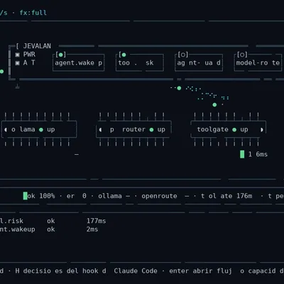Select the 'ag nt- ua d' node box
Viewport: 284px width, 284px height.
pos(199,62)
